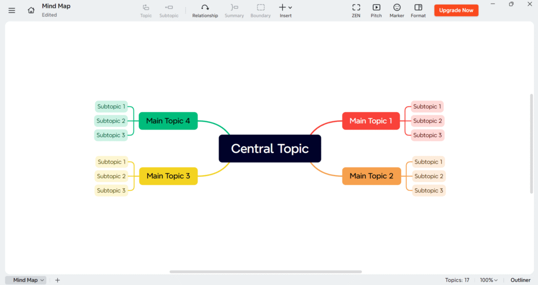Toggle the Format panel

tap(418, 11)
